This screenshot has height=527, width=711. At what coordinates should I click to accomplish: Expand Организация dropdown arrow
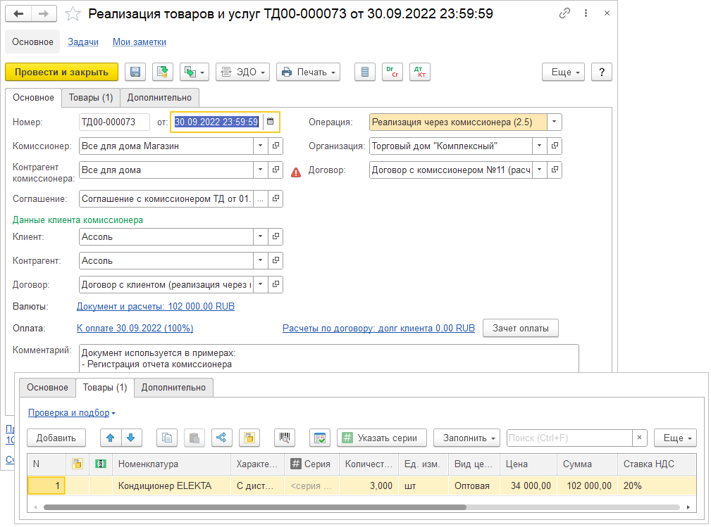coord(539,146)
